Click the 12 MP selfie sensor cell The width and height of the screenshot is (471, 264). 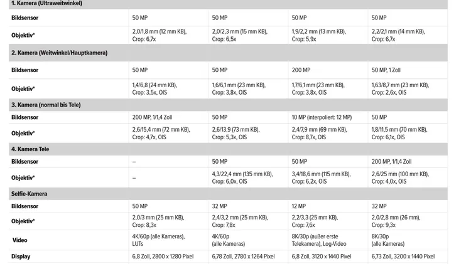[x=328, y=206]
